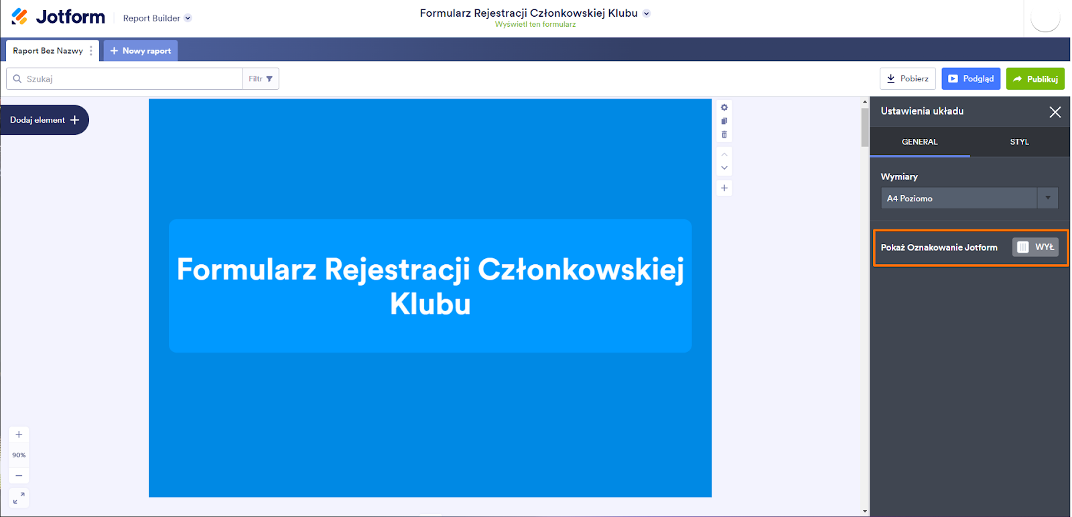Close the 'Ustawienia układu' panel

pyautogui.click(x=1055, y=112)
